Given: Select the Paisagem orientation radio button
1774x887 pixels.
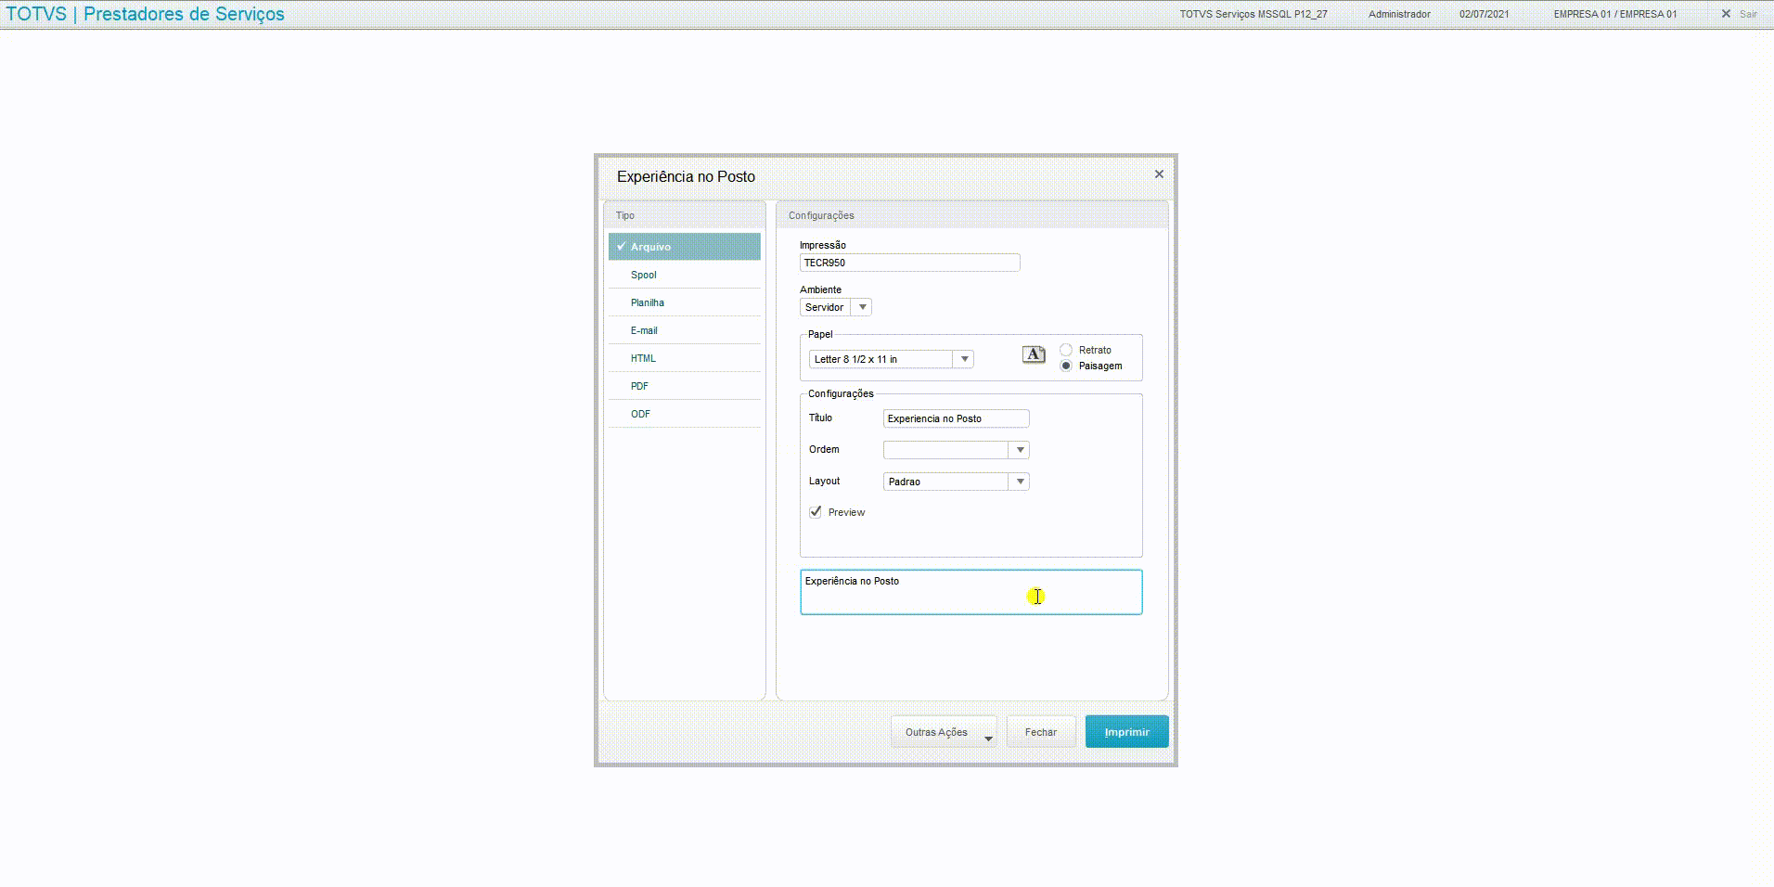Looking at the screenshot, I should click(1066, 366).
